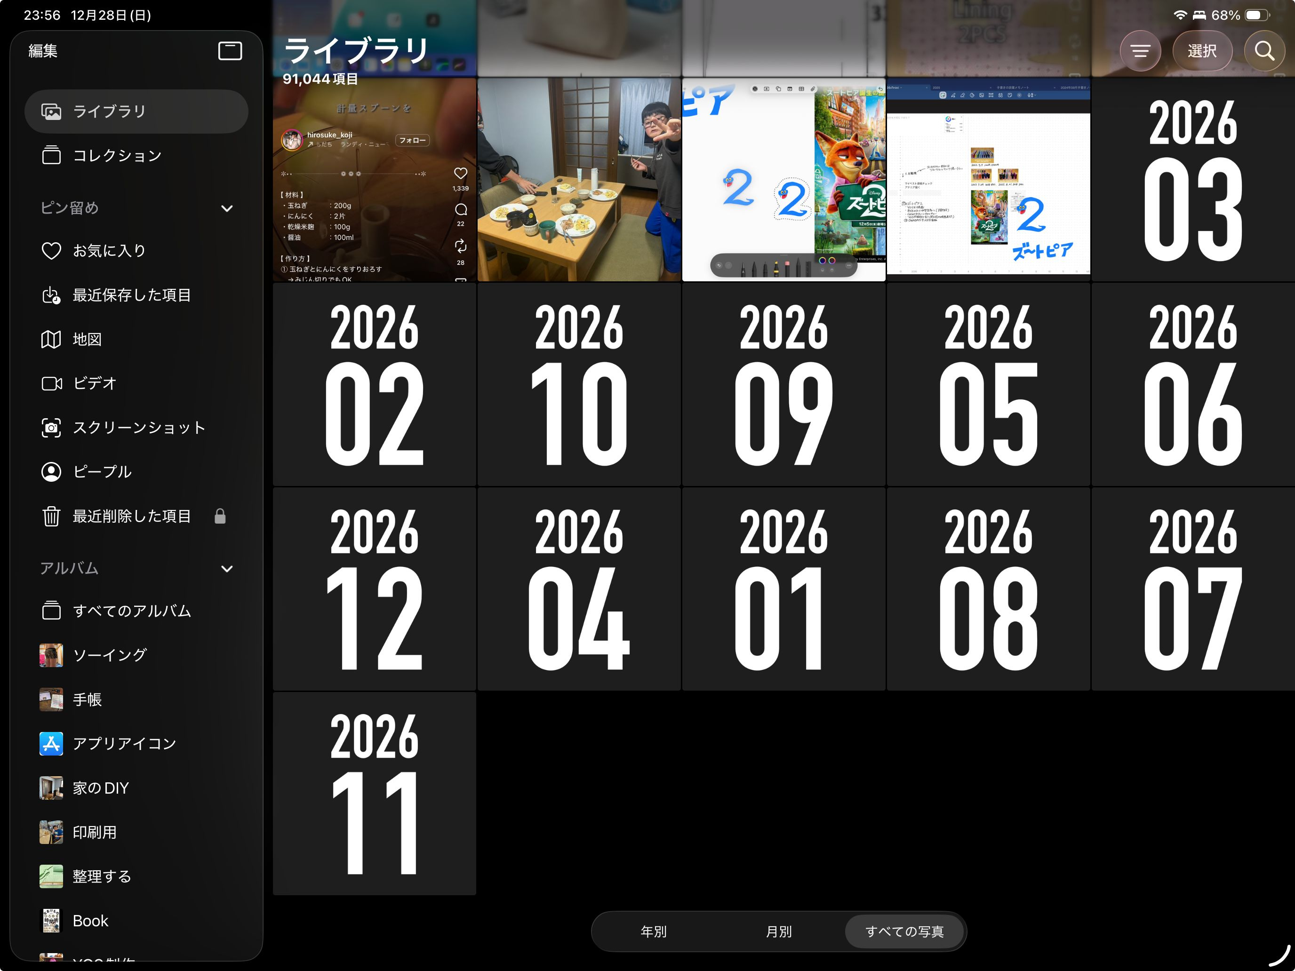The image size is (1295, 971).
Task: Open ピープル people in sidebar
Action: pos(101,472)
